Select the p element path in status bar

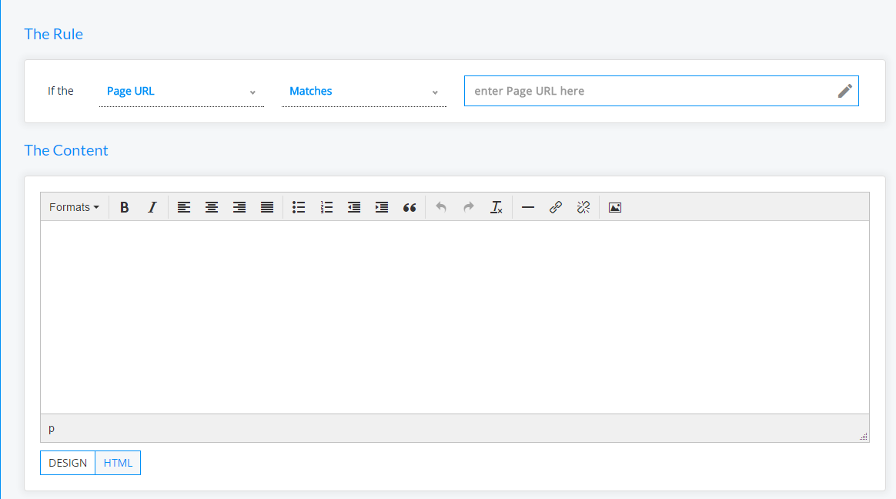[52, 429]
